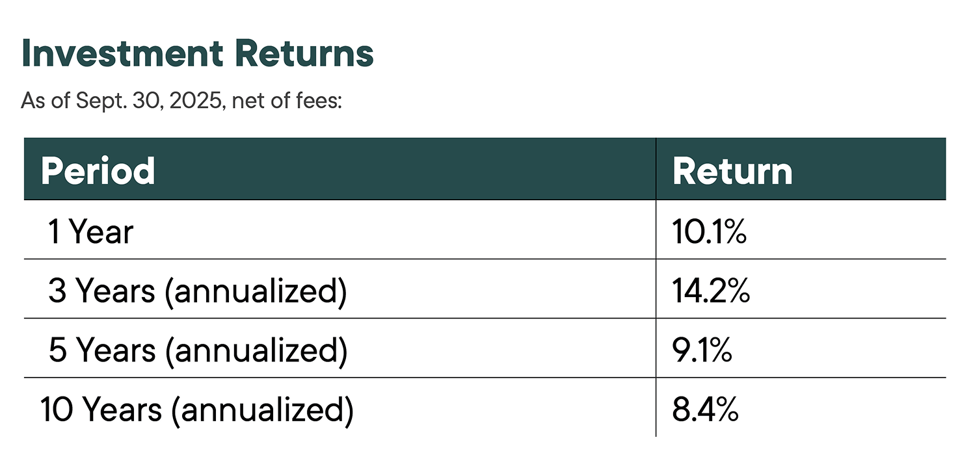Select the "1 Year" period cell
This screenshot has width=973, height=468.
(x=90, y=232)
